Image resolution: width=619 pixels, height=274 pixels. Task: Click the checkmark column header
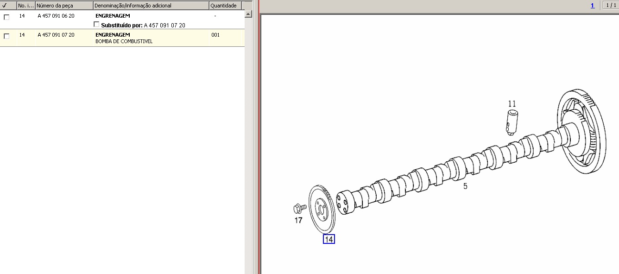tap(5, 6)
